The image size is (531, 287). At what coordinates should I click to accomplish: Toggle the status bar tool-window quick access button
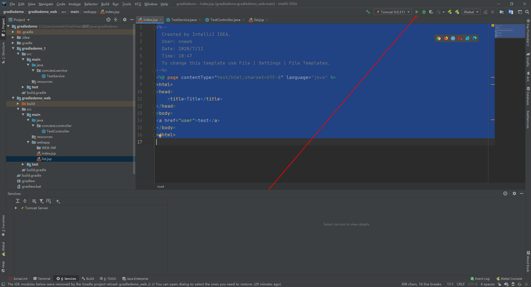(3, 284)
